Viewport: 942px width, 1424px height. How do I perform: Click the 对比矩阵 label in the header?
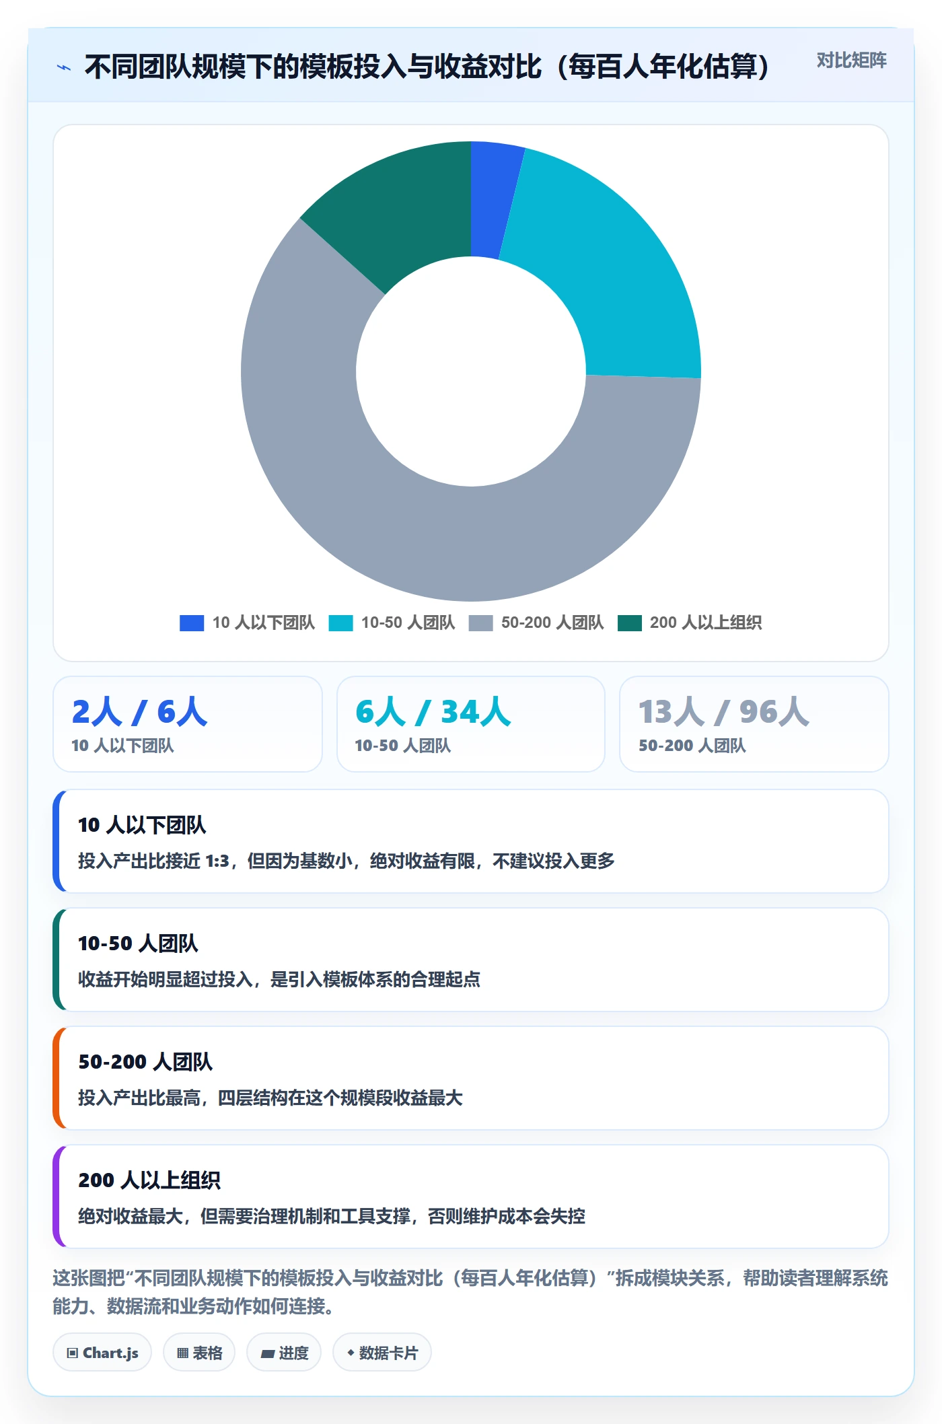(851, 61)
